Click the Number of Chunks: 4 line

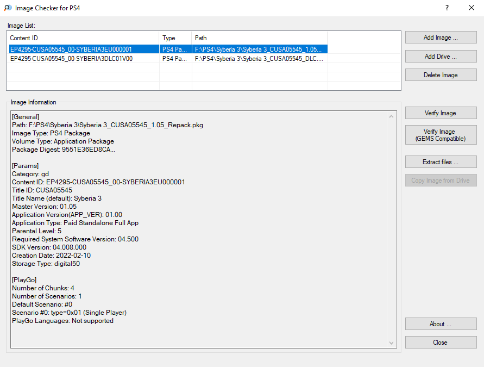click(43, 288)
